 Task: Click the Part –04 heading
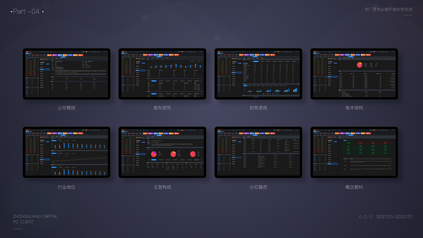[x=26, y=12]
